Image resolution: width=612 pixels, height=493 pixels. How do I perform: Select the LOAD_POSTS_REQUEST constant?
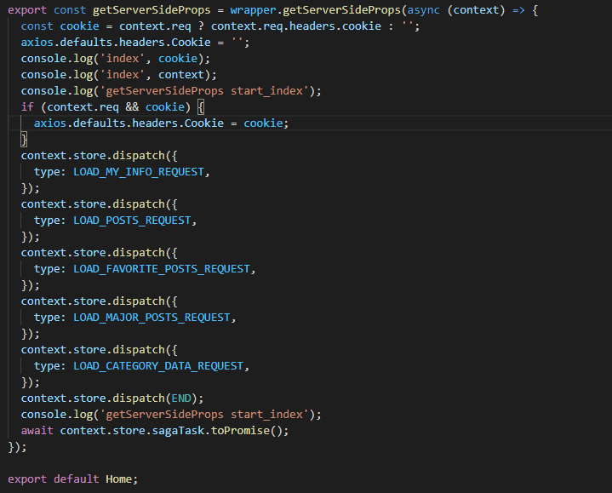tap(132, 221)
